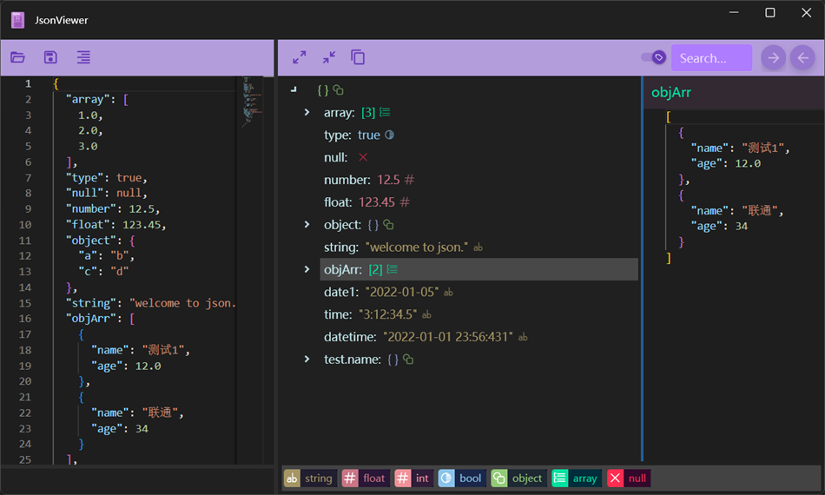This screenshot has height=495, width=825.
Task: Click line number 1 in editor gutter
Action: point(28,83)
